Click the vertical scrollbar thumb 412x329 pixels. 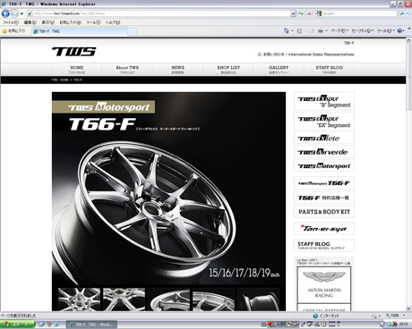[x=408, y=77]
